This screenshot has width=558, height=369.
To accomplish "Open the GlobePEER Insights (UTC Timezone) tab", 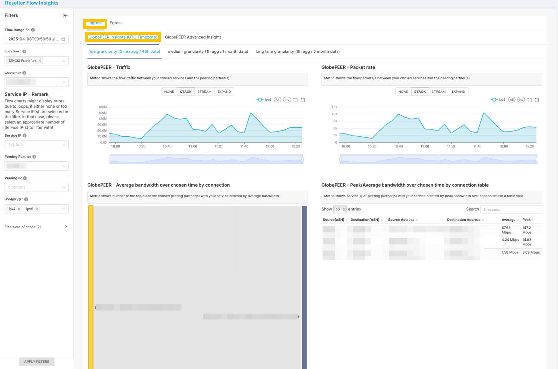I will point(123,37).
